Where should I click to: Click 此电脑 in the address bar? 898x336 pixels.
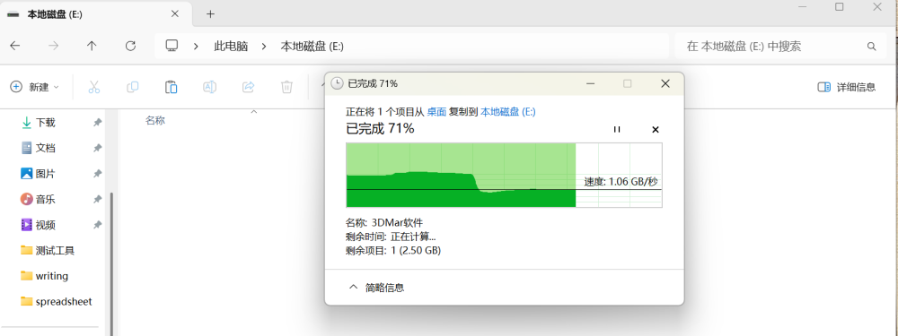[231, 47]
